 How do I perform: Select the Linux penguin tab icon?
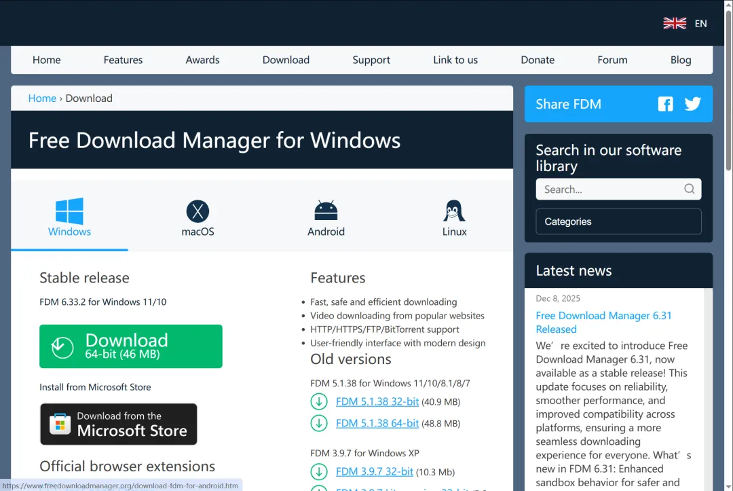tap(454, 211)
